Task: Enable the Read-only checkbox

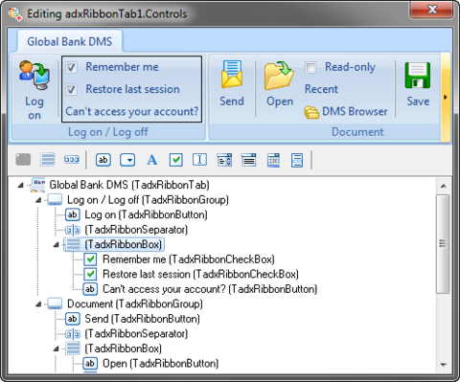Action: click(x=310, y=67)
